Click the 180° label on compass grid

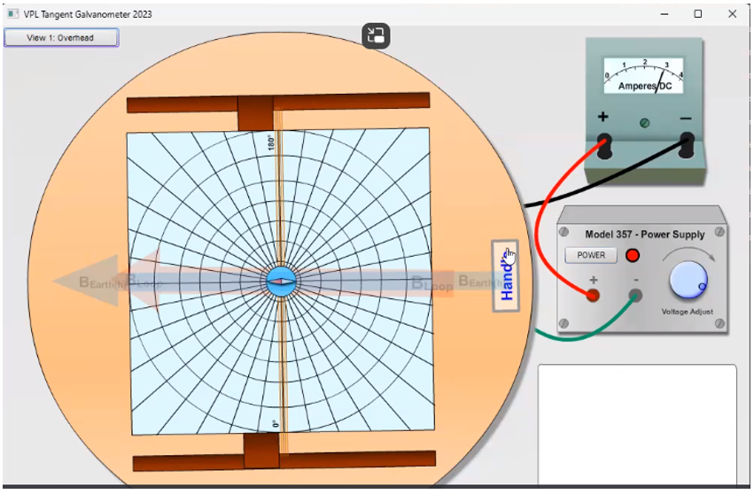[x=271, y=143]
